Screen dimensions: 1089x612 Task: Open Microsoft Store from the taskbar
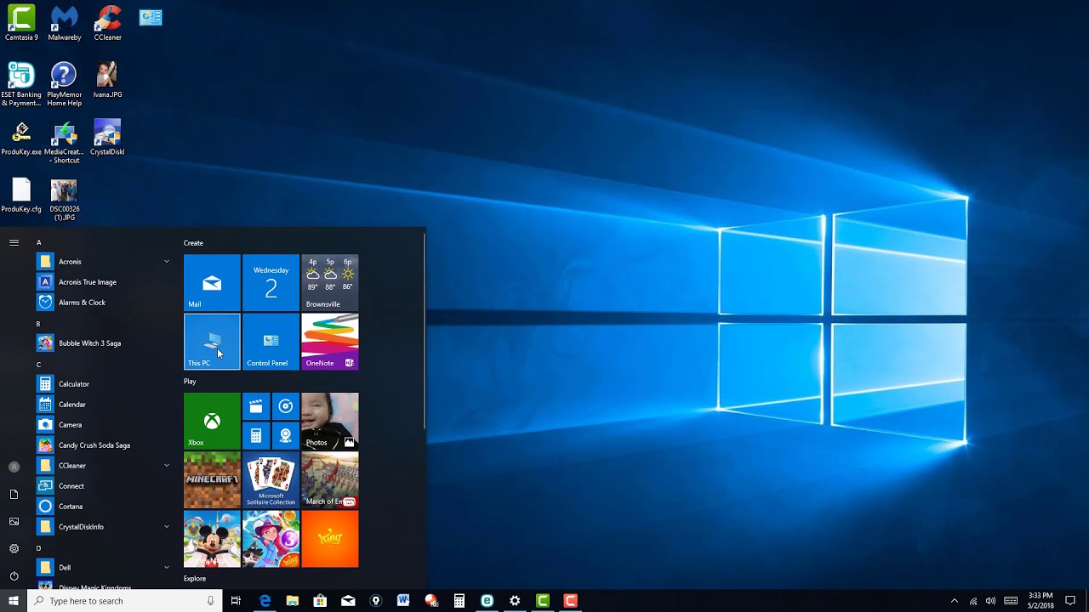pos(320,601)
